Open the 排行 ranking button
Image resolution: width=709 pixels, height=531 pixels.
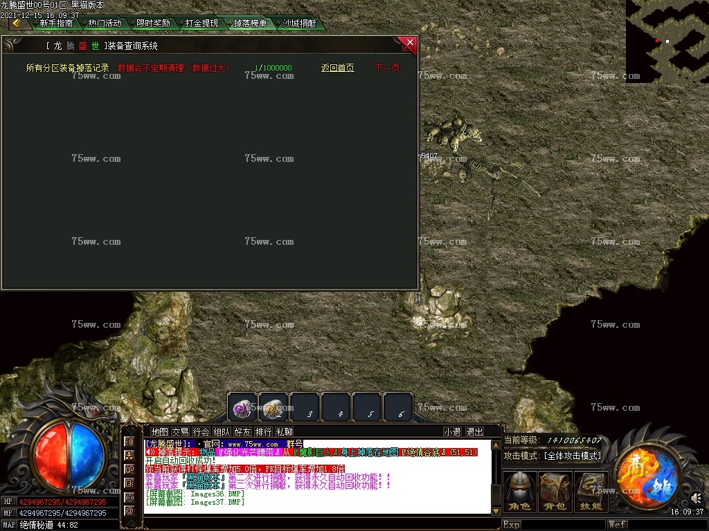263,432
